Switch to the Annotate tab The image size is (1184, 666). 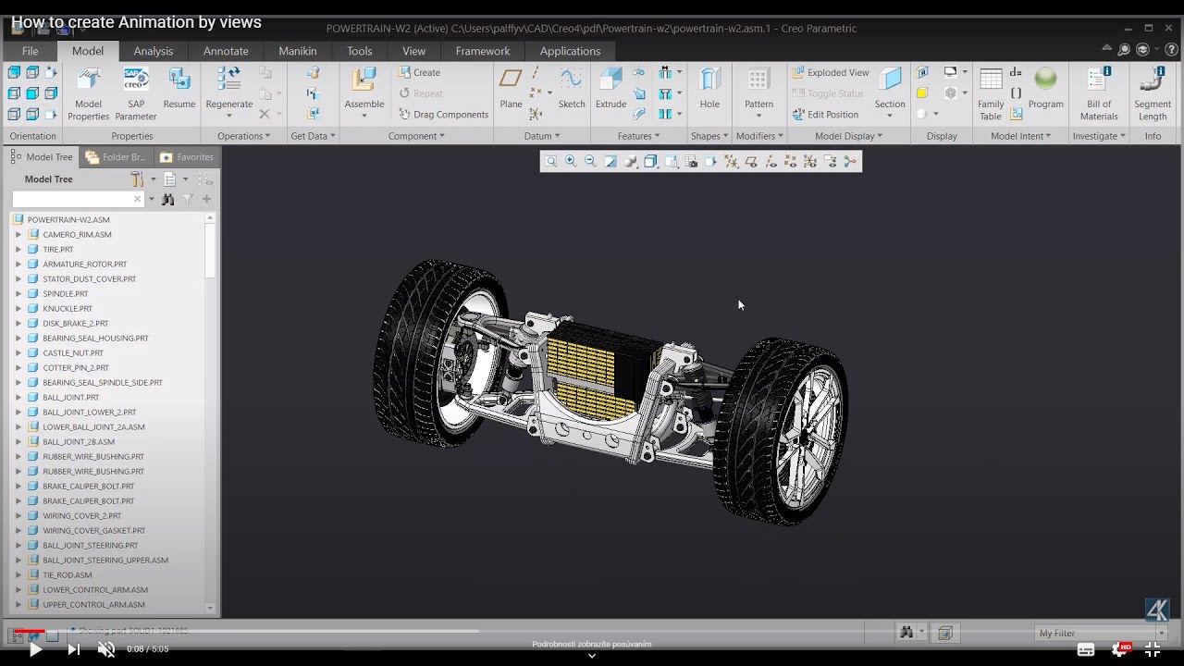(x=226, y=51)
